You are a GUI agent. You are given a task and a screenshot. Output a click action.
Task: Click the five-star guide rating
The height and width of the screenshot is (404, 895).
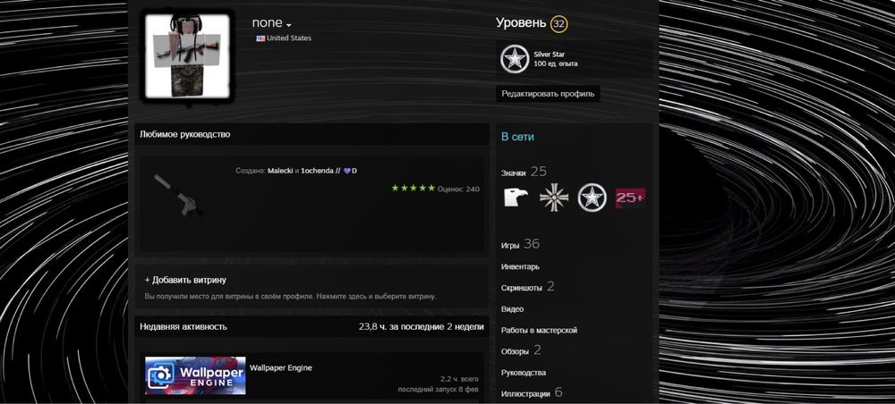413,188
